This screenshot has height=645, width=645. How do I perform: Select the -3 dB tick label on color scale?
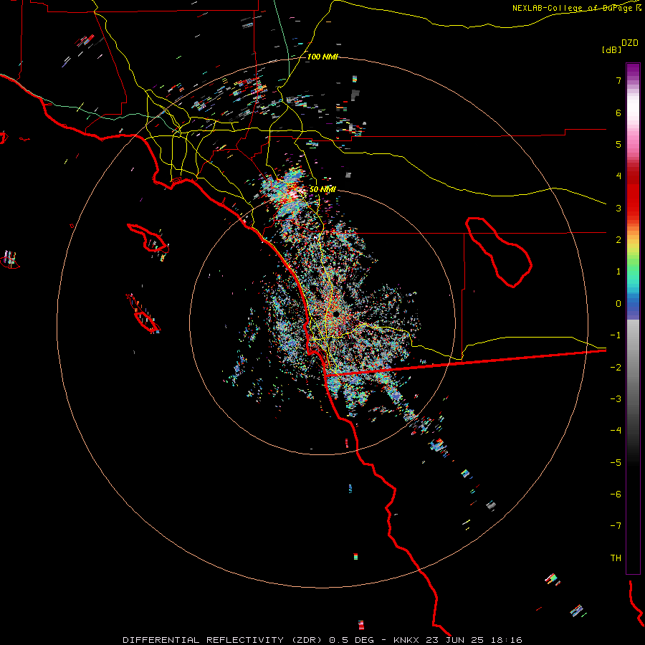(616, 399)
